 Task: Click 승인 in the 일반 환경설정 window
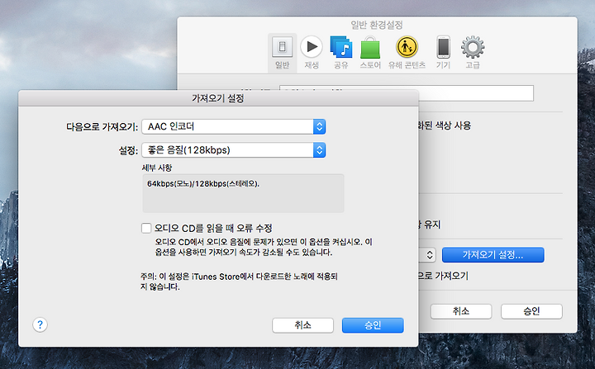(x=531, y=311)
